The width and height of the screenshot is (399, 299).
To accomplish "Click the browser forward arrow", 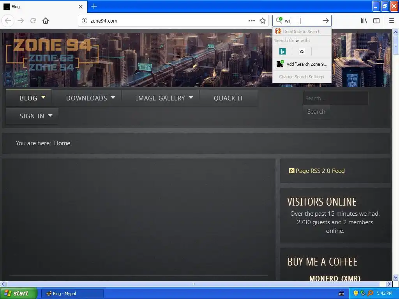I will (21, 21).
